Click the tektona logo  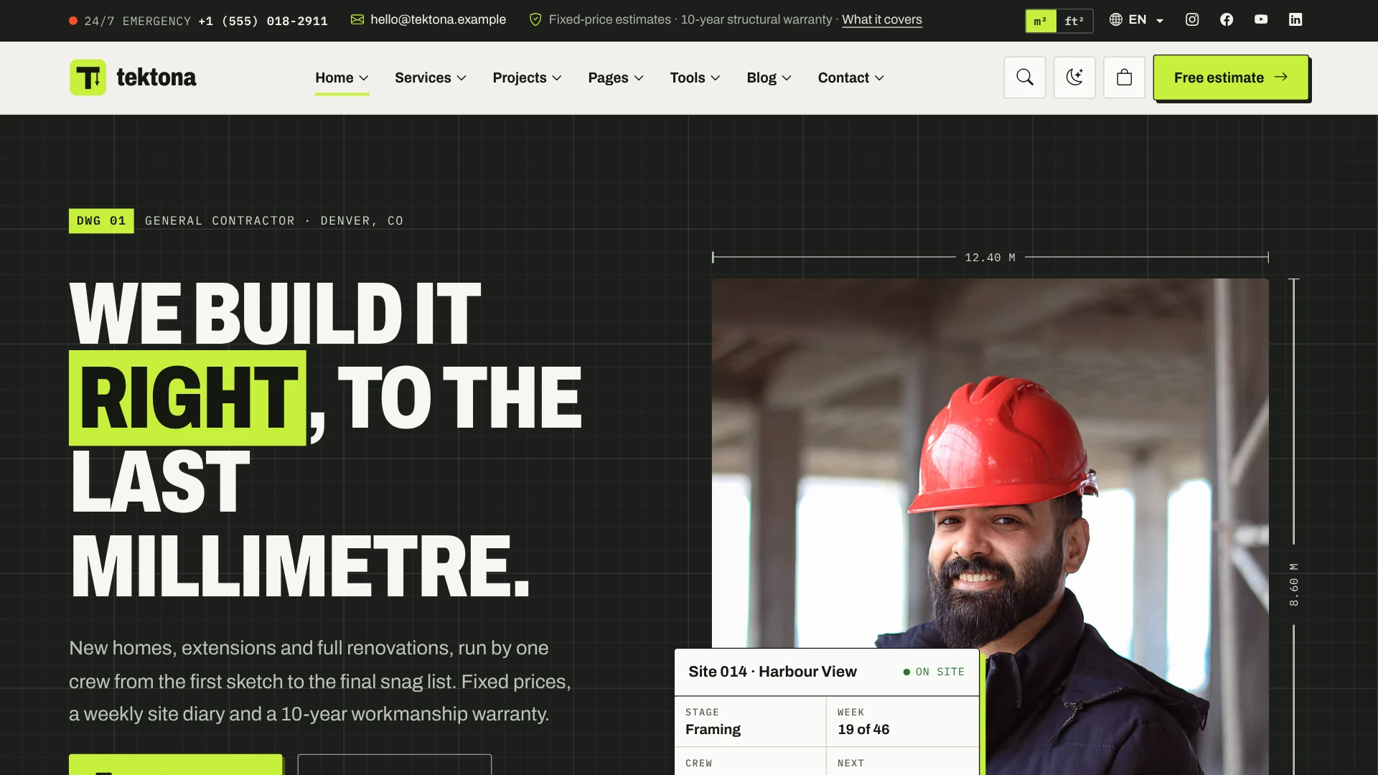(133, 77)
